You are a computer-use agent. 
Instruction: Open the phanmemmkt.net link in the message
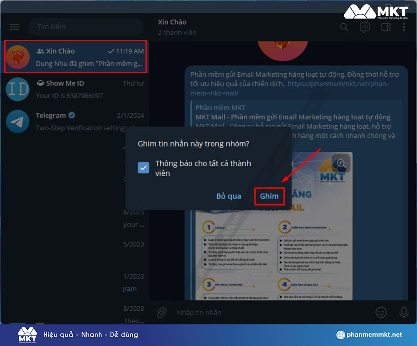[289, 88]
